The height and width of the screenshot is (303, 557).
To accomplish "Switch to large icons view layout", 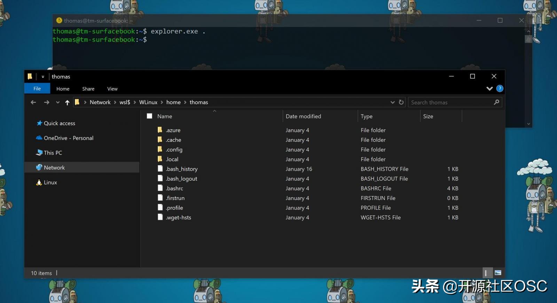I will click(x=498, y=273).
